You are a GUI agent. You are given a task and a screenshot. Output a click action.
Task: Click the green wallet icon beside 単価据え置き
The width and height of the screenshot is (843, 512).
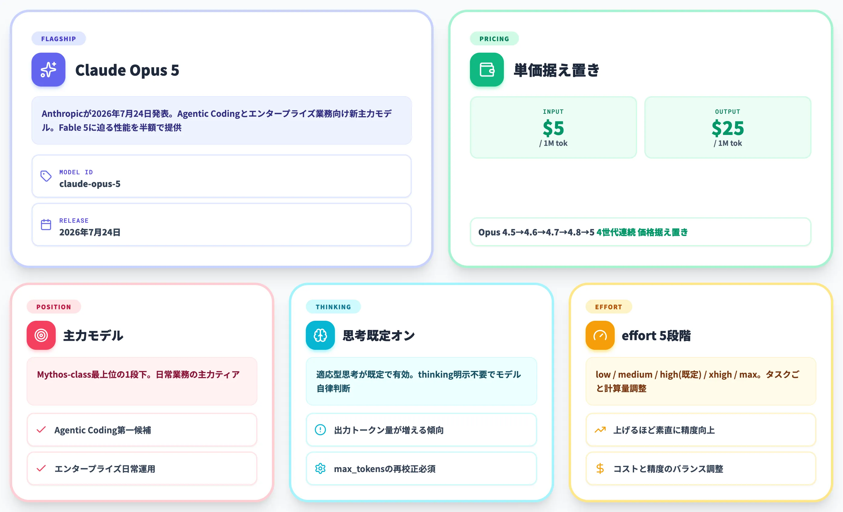(487, 69)
